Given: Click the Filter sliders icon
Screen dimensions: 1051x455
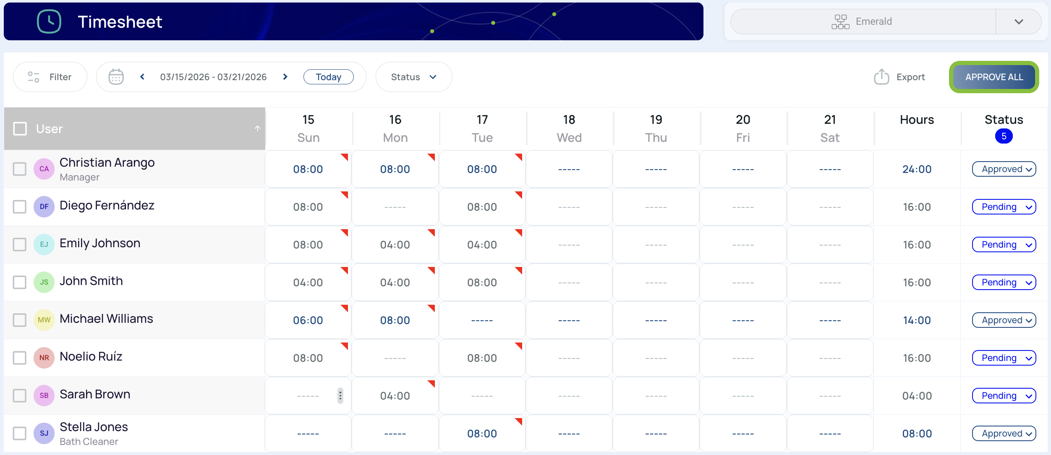Looking at the screenshot, I should coord(34,77).
